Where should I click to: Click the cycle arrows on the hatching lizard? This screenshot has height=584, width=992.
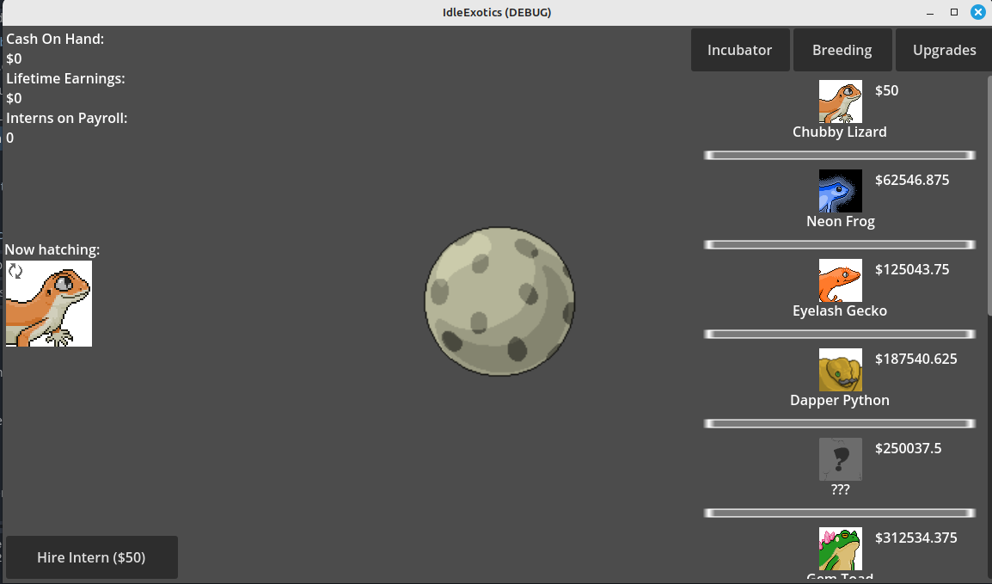(x=14, y=271)
